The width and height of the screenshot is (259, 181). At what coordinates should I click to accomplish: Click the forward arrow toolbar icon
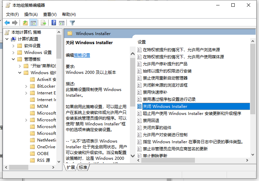click(15, 23)
